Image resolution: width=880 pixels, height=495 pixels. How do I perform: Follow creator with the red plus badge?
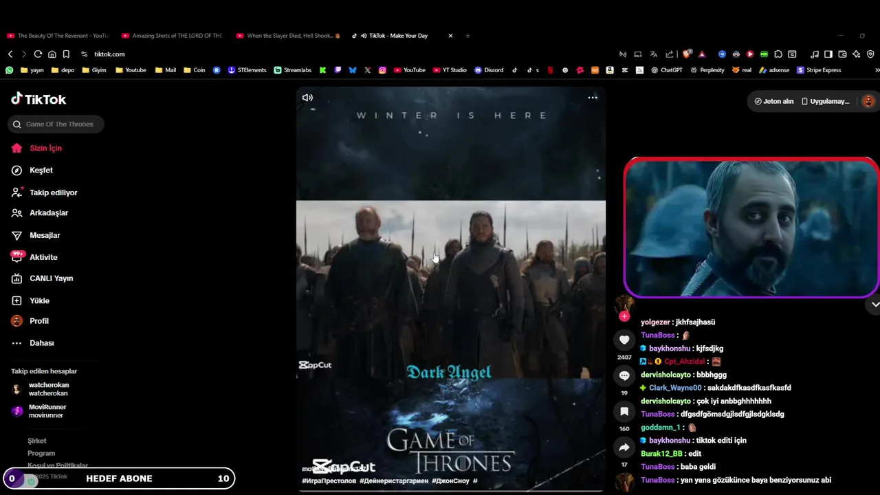624,316
